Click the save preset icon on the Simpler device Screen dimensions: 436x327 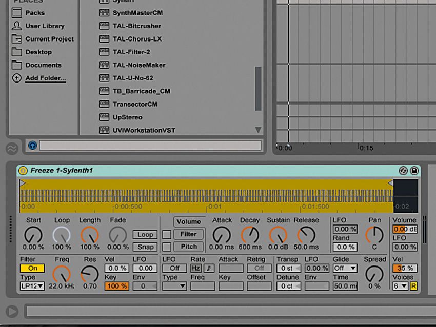pos(415,170)
